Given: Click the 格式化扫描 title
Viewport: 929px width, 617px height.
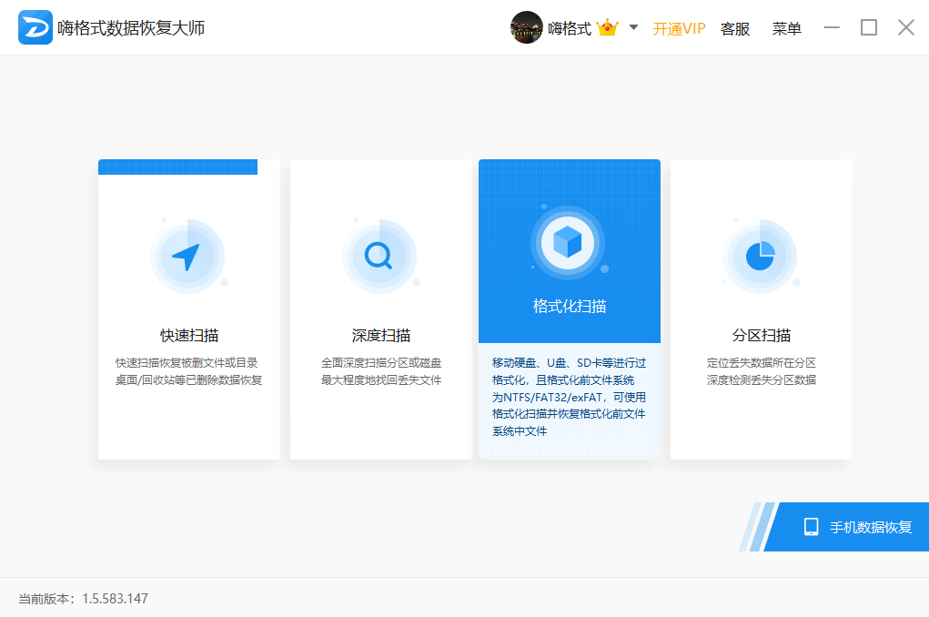Looking at the screenshot, I should [x=570, y=307].
